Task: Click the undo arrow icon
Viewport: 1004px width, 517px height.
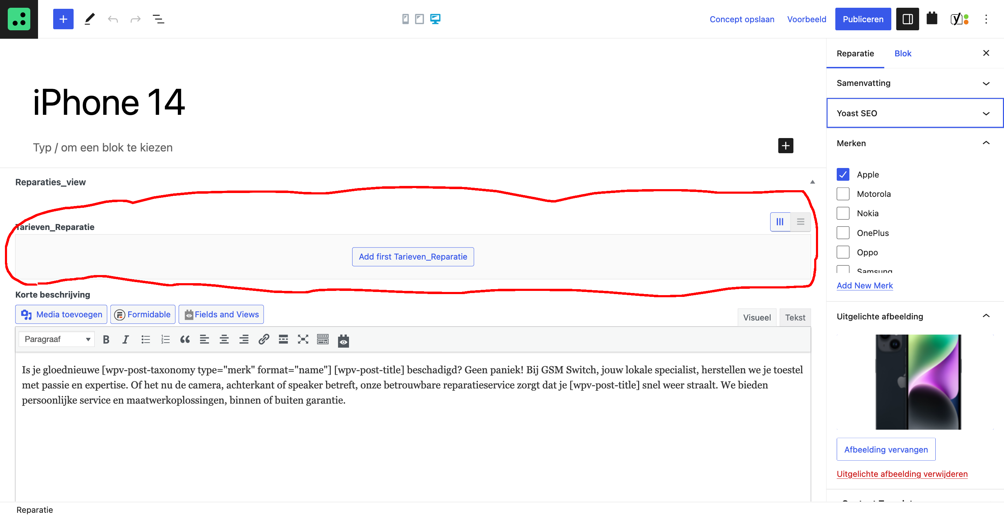Action: point(113,19)
